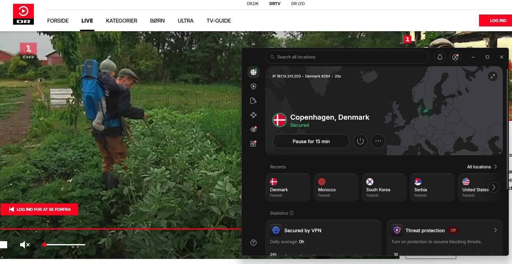Open the notifications bell in VPN window
This screenshot has height=264, width=512.
(440, 57)
